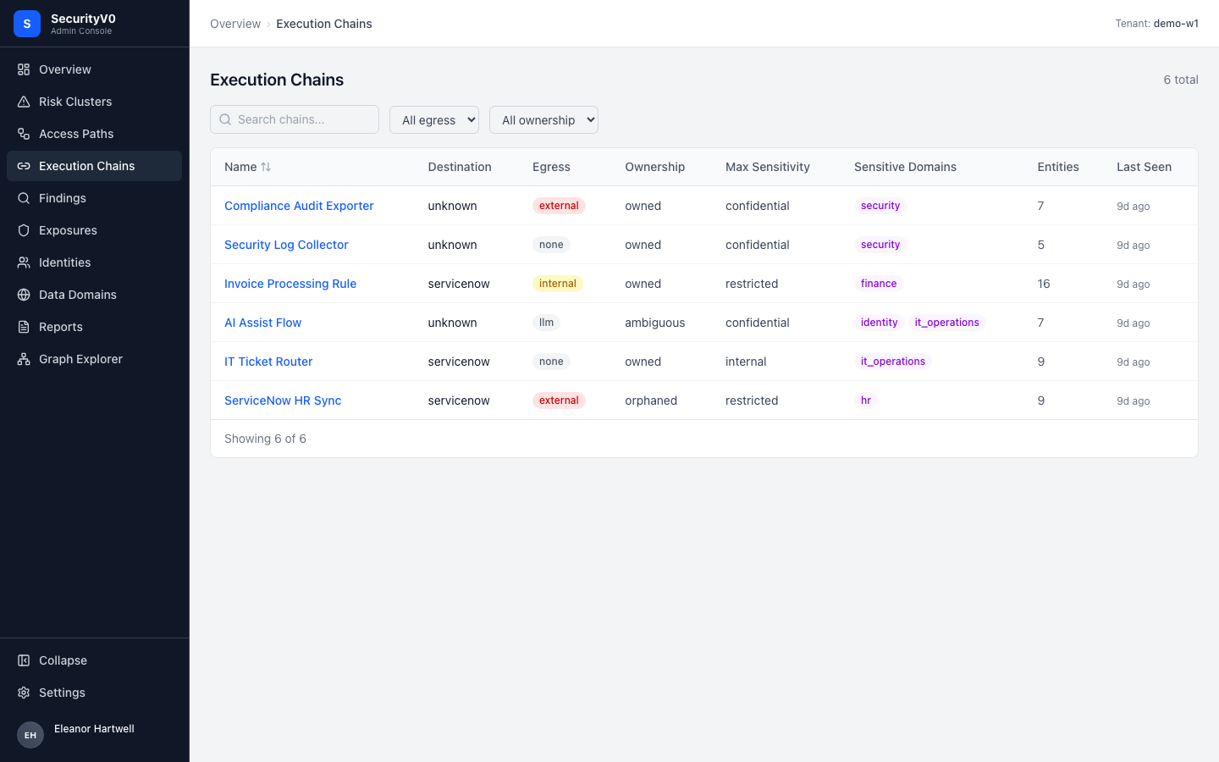
Task: Click the Exposures shield icon
Action: click(24, 230)
